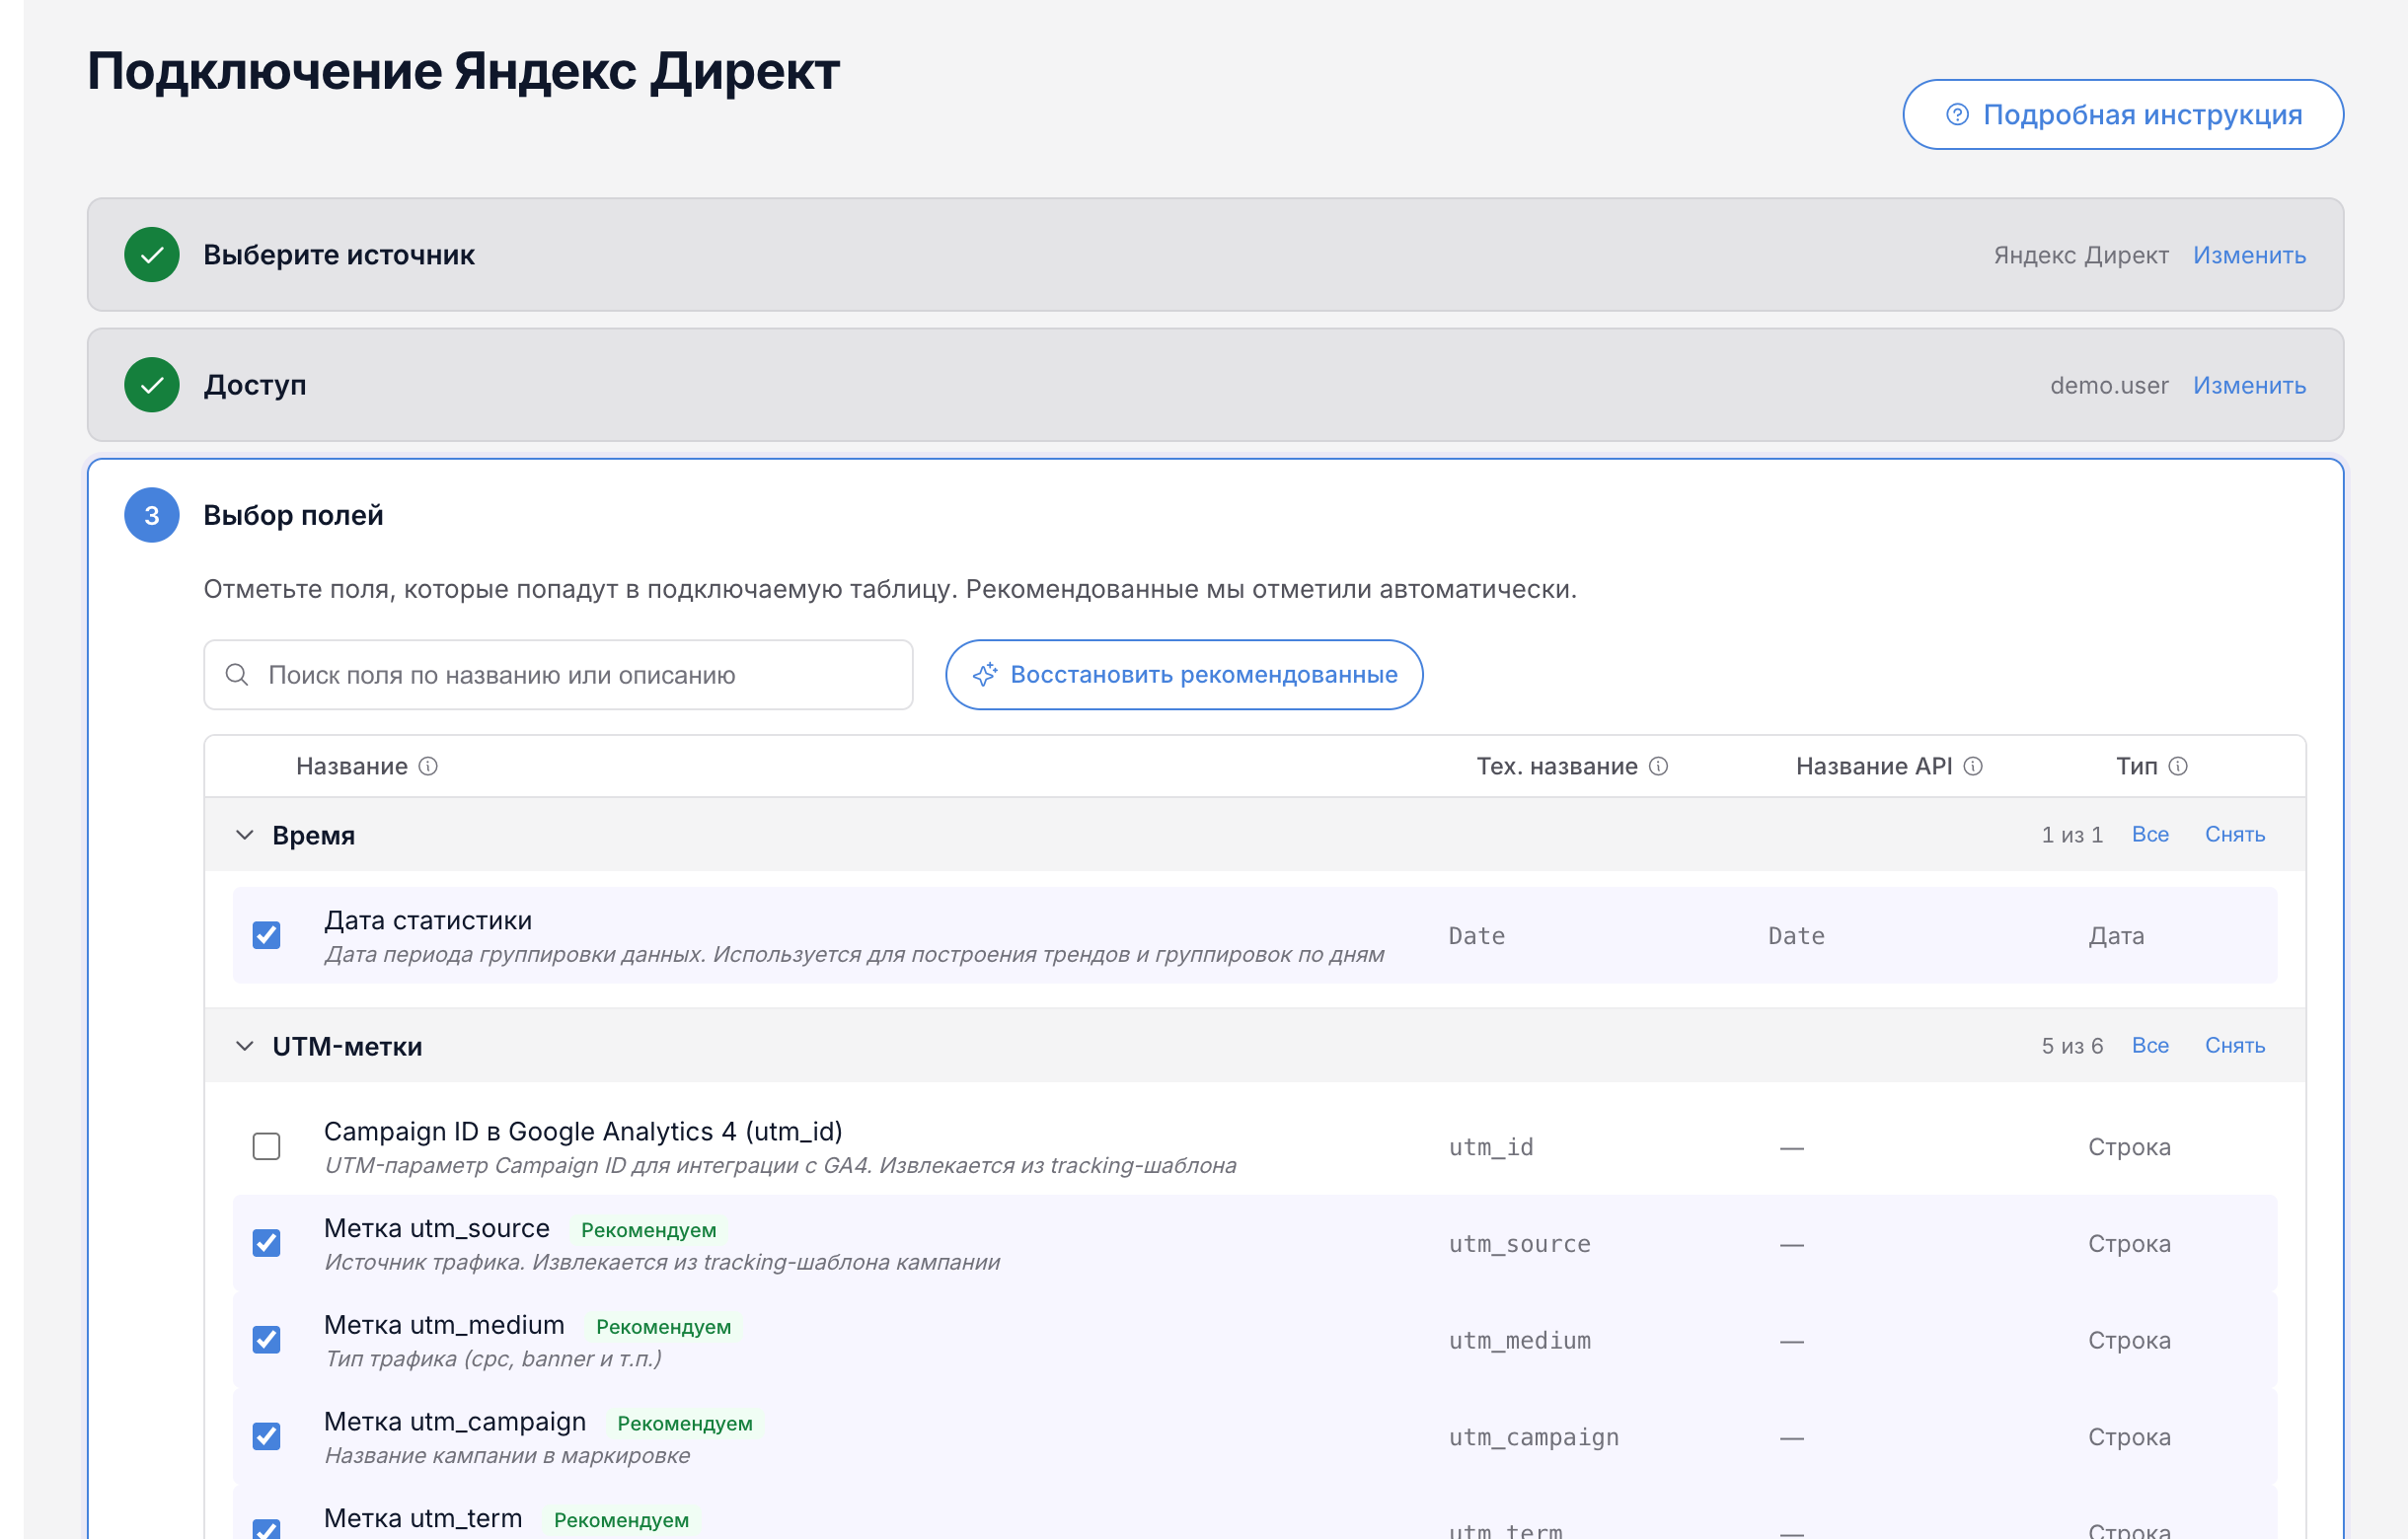
Task: Click the info icon beside Тех. название
Action: point(1658,767)
